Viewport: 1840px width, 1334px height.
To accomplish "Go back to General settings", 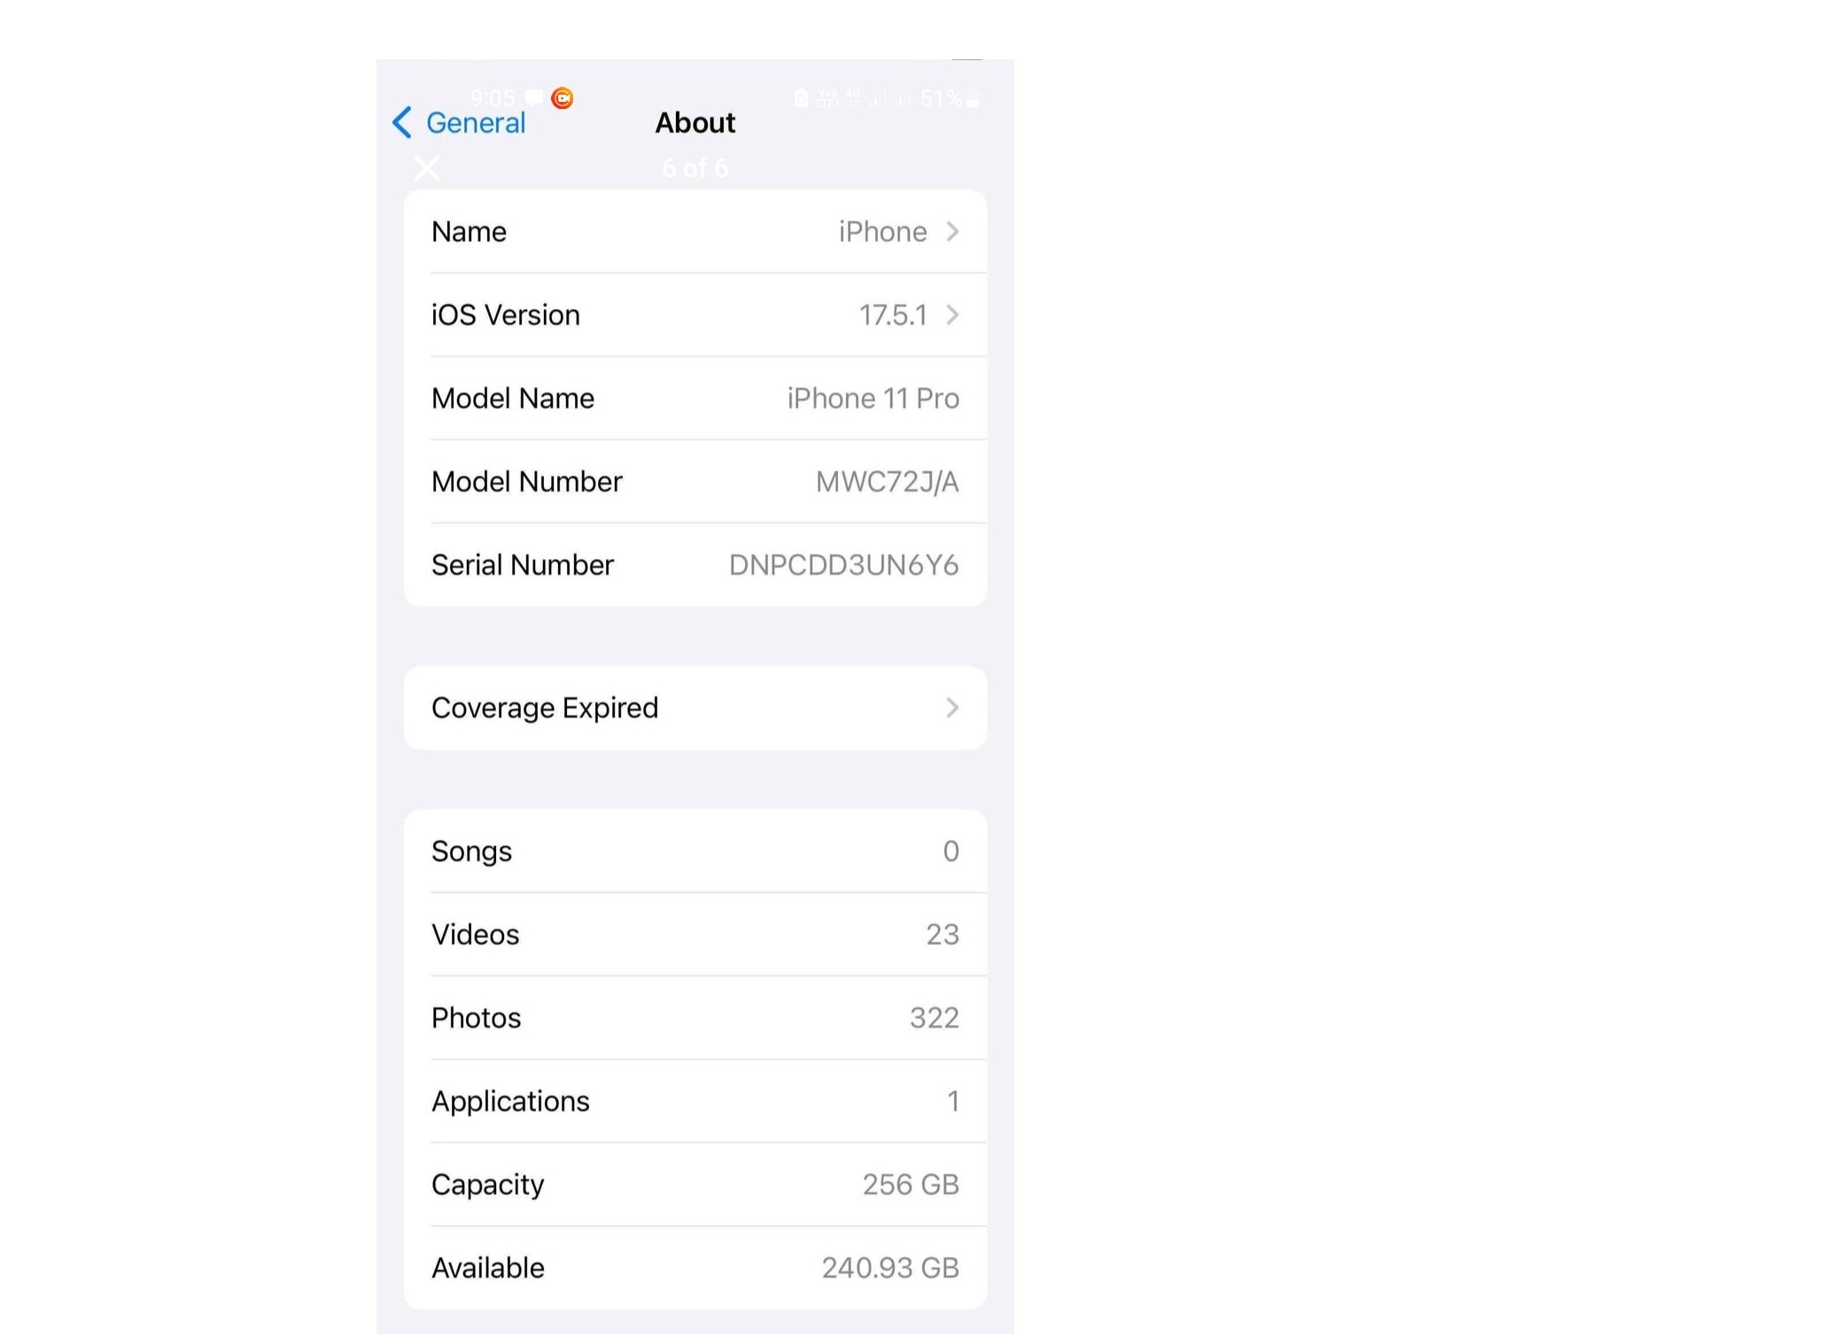I will (476, 122).
